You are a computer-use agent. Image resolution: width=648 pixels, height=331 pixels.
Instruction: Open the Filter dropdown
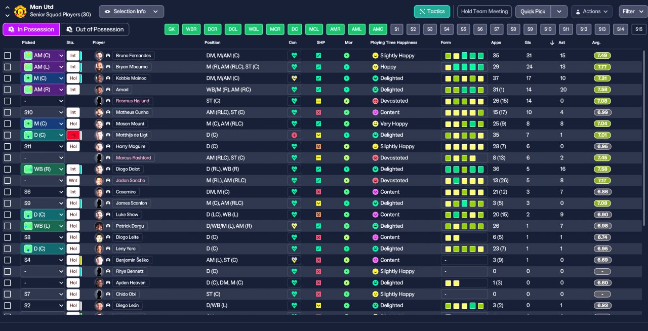[632, 12]
